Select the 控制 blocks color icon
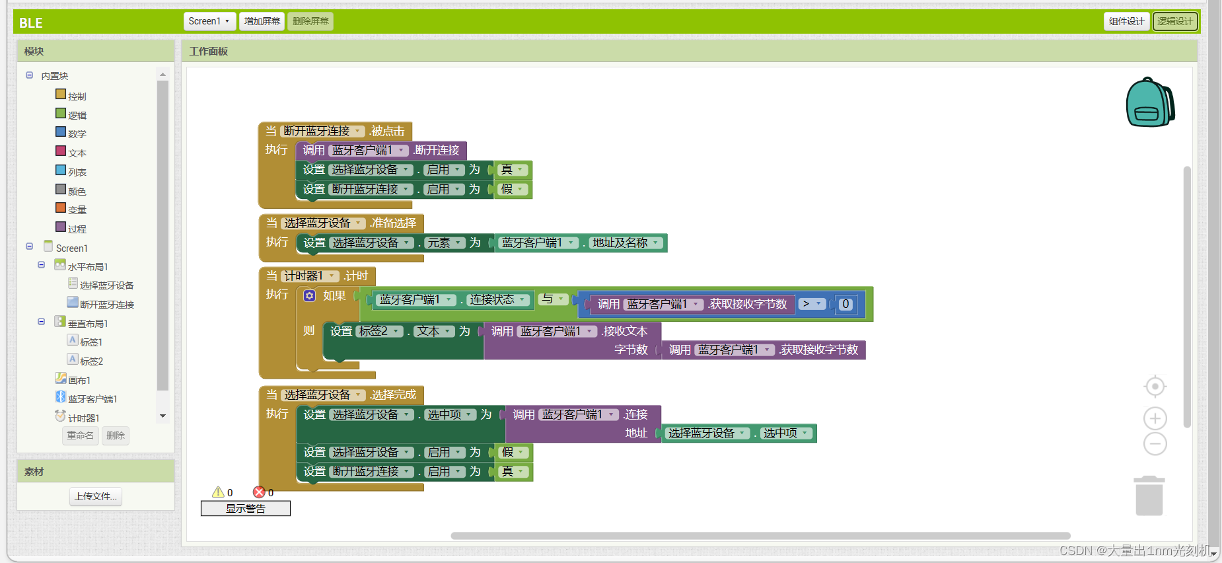 pos(61,94)
